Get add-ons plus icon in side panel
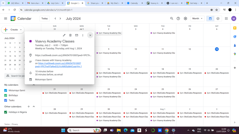The image size is (239, 134). 235,68
